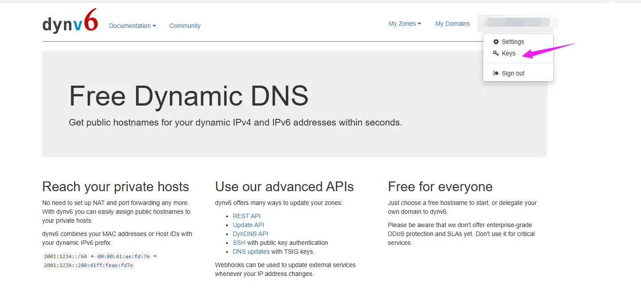Open the REST API documentation link

click(x=246, y=216)
